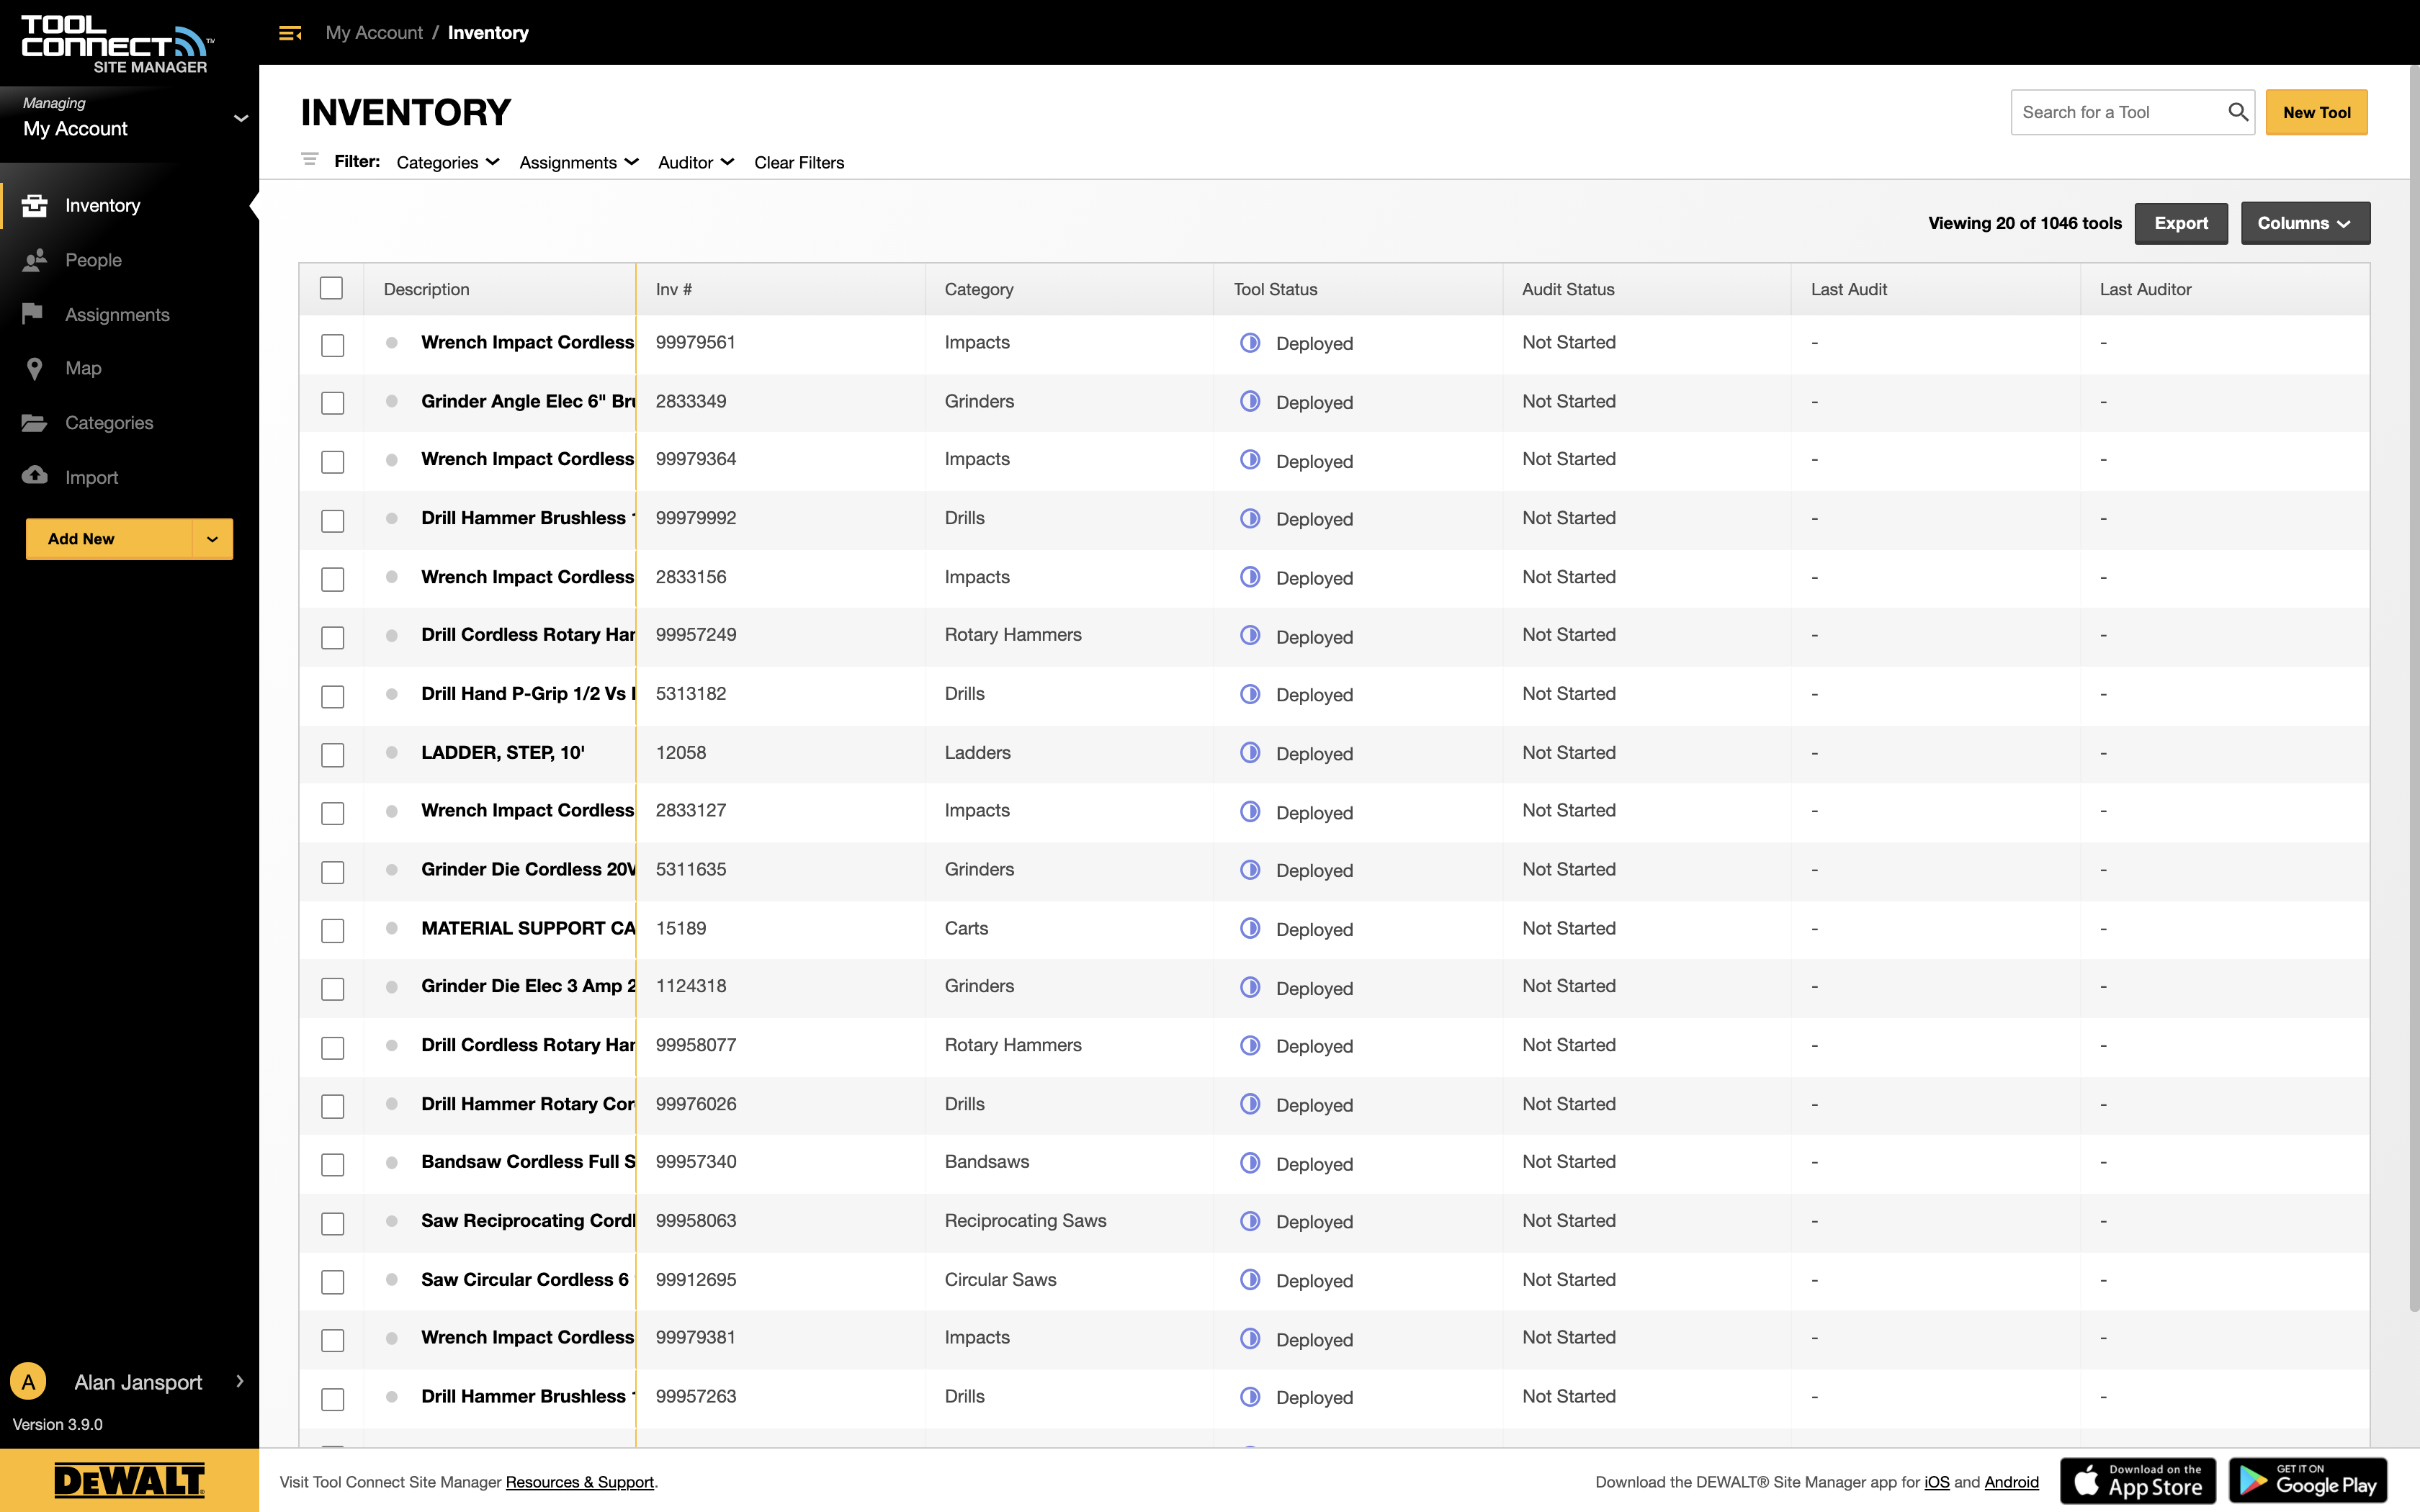Click the magnifier search icon
The image size is (2420, 1512).
point(2238,112)
